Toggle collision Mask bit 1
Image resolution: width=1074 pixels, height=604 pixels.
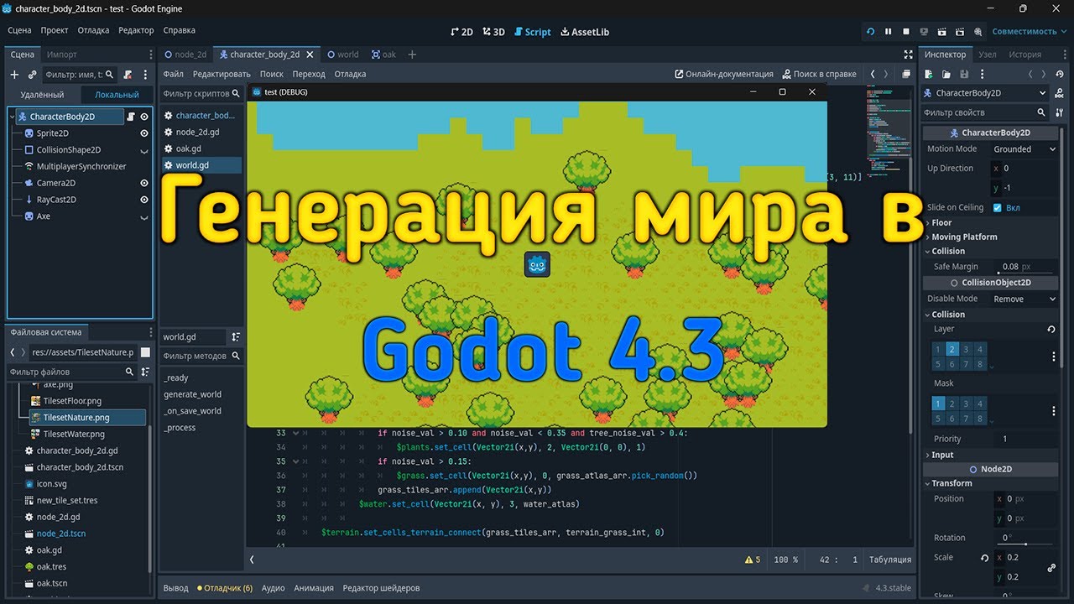click(939, 404)
